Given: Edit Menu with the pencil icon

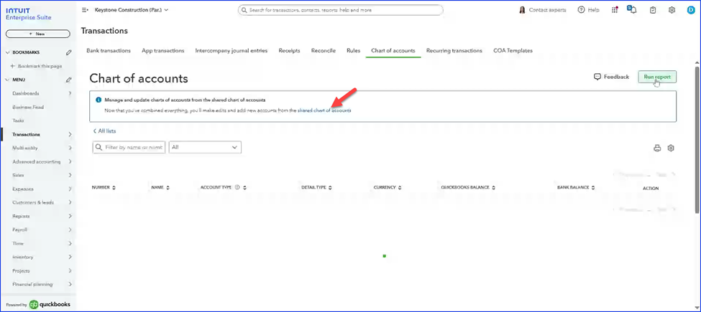Looking at the screenshot, I should coord(69,80).
